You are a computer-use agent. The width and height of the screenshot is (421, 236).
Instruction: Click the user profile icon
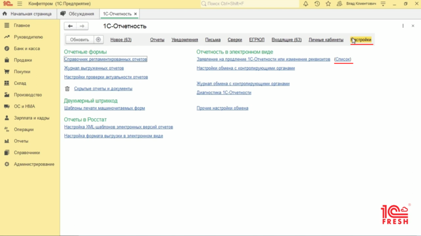339,4
